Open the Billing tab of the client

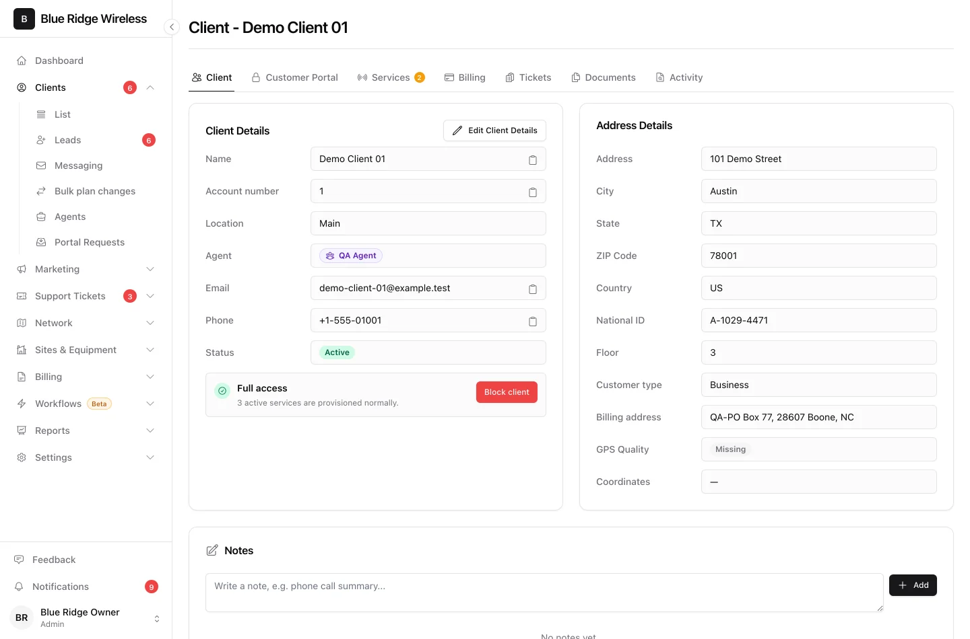(x=465, y=77)
